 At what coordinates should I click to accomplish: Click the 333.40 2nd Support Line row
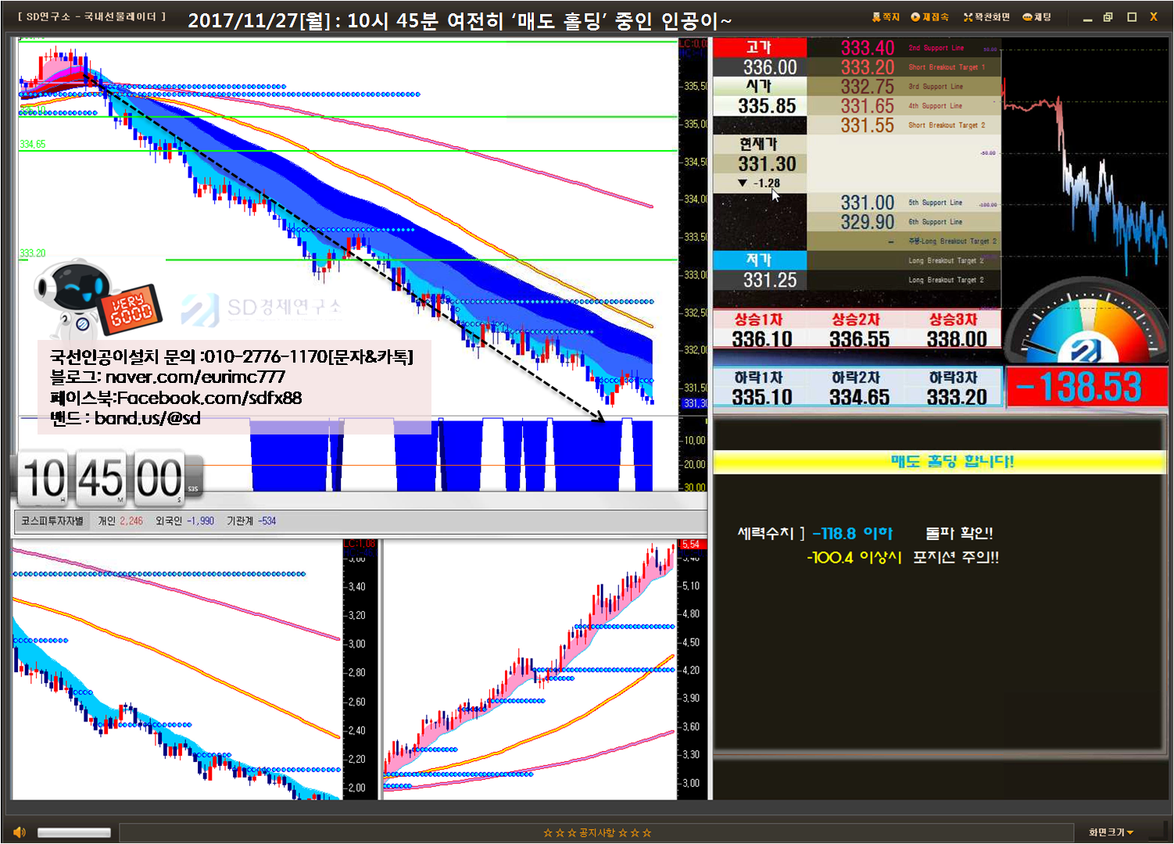tap(904, 48)
